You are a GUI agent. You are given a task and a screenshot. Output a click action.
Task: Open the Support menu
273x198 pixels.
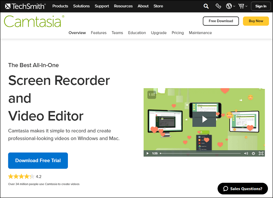[x=102, y=6]
